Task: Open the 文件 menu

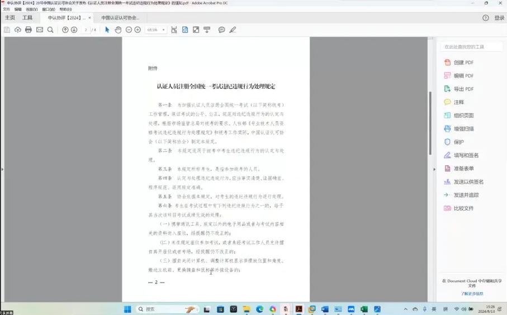Action: pos(7,9)
